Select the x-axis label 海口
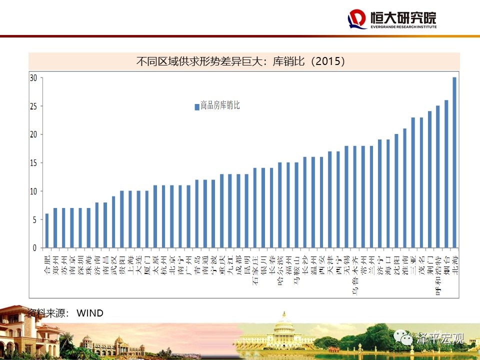Image resolution: width=480 pixels, height=360 pixels. coord(388,266)
